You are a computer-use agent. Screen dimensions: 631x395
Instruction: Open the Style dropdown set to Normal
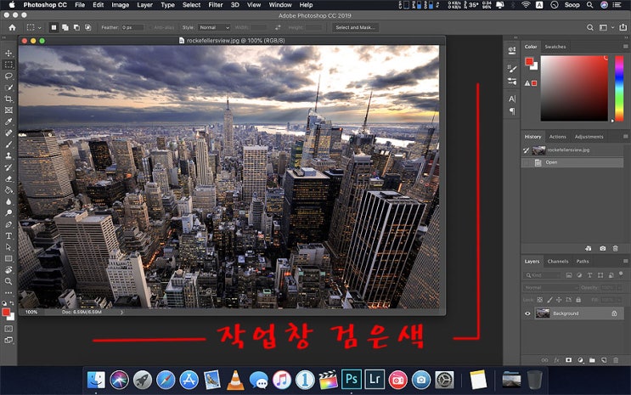pos(214,27)
